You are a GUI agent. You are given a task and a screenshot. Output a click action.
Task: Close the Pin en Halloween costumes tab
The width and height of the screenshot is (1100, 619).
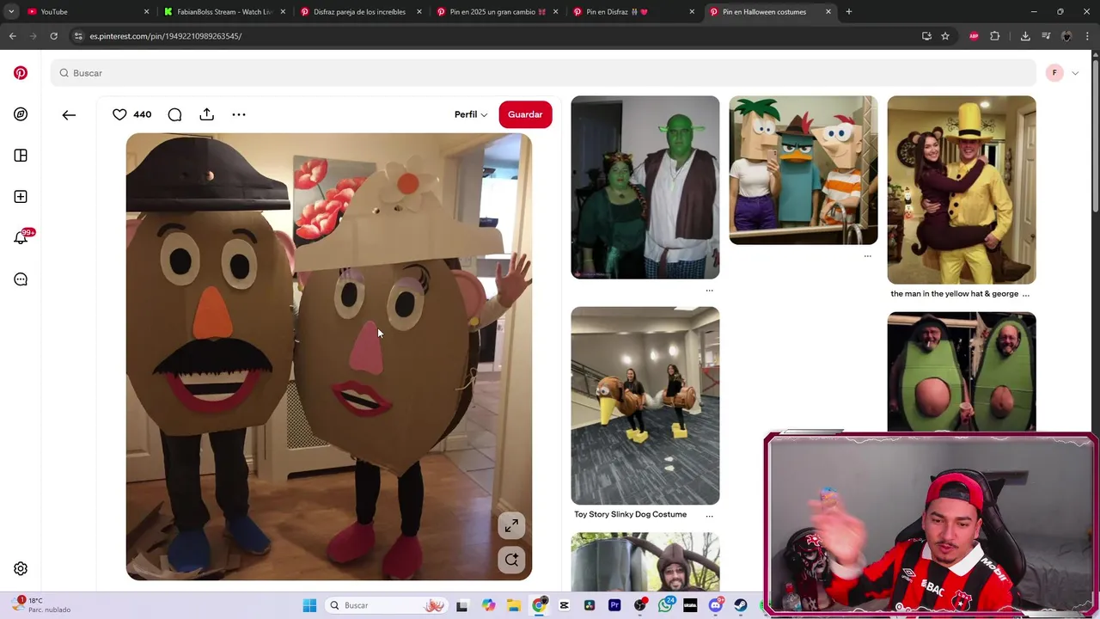tap(828, 12)
